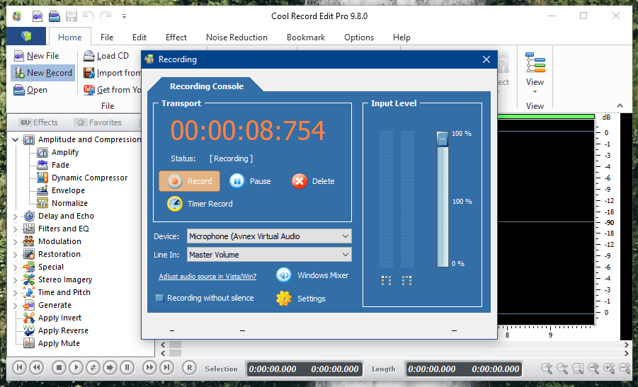Switch to the File ribbon tab
Screen dimensions: 638x387
107,37
